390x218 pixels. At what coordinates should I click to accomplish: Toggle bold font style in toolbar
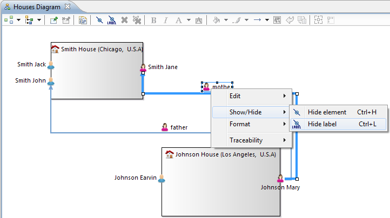(x=154, y=20)
